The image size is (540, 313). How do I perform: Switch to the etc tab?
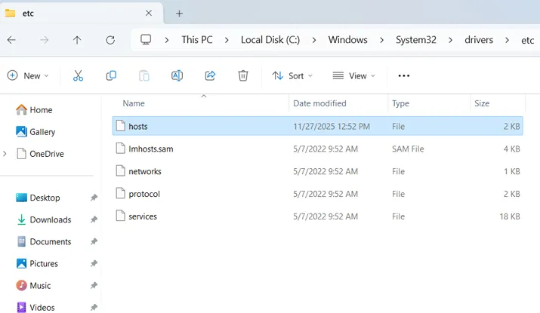pos(82,14)
